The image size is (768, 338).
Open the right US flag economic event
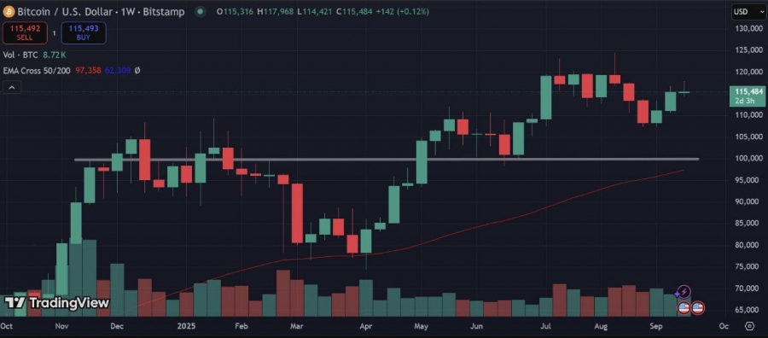(698, 308)
